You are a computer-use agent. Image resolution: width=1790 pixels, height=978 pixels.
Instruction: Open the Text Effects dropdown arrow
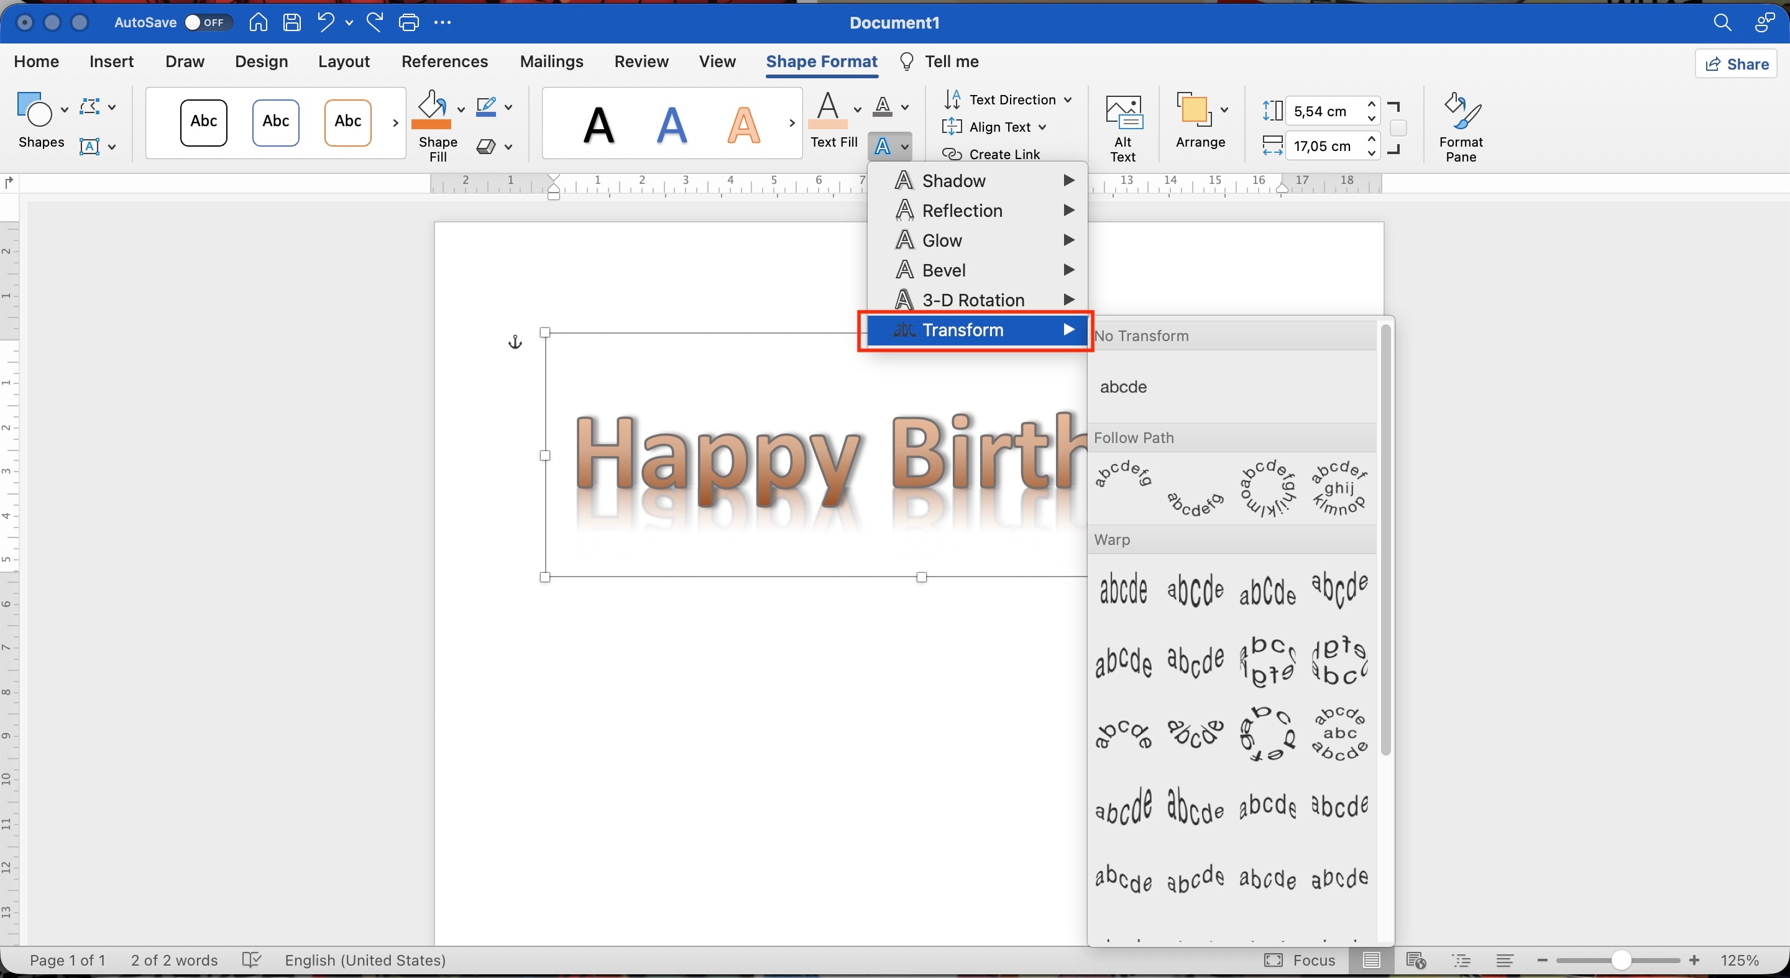coord(905,147)
